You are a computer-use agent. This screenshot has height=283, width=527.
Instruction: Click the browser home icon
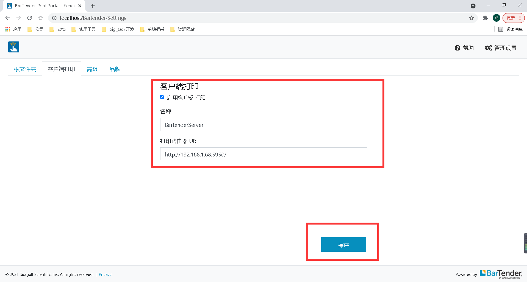pyautogui.click(x=40, y=18)
